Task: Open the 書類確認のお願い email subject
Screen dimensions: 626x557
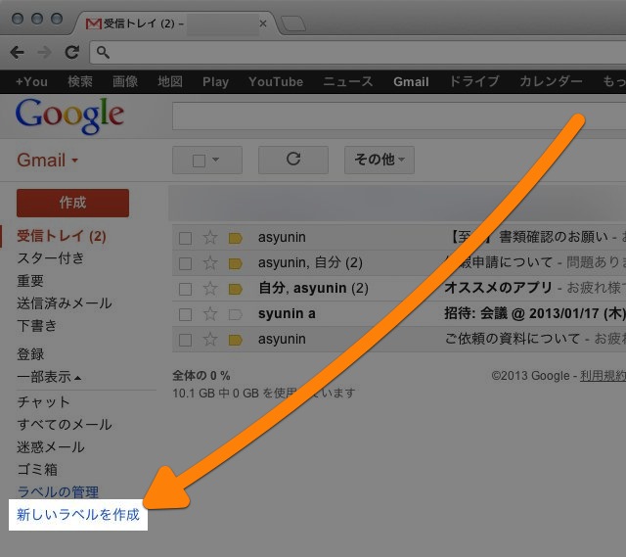Action: point(527,237)
